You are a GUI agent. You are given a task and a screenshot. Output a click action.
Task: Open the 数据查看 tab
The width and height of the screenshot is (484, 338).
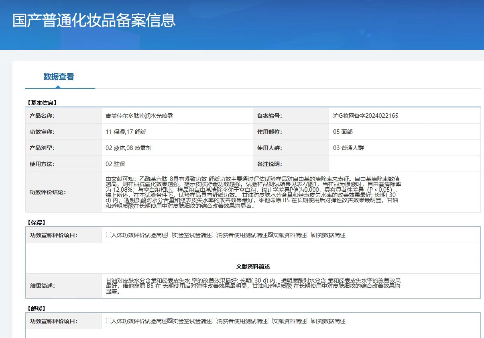pyautogui.click(x=59, y=77)
